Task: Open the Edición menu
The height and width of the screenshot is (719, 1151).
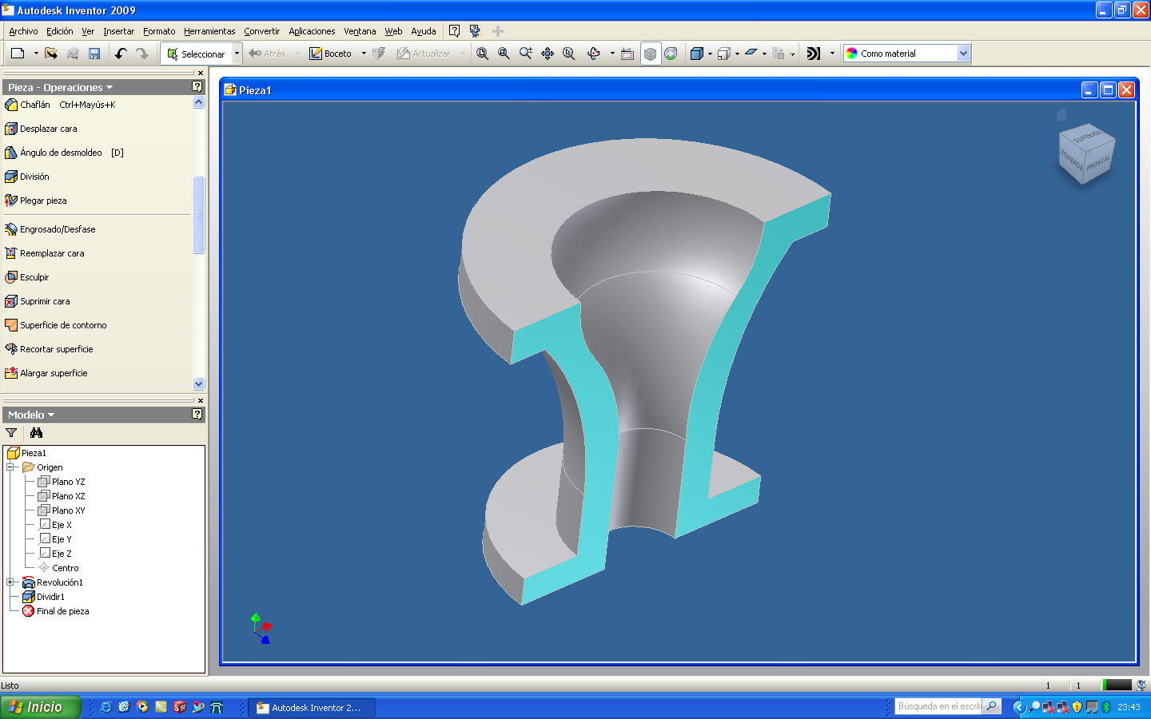Action: coord(59,31)
